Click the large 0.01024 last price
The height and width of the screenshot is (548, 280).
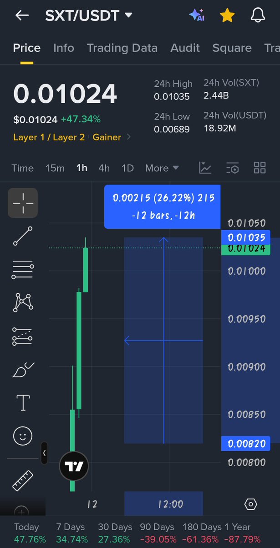click(65, 94)
